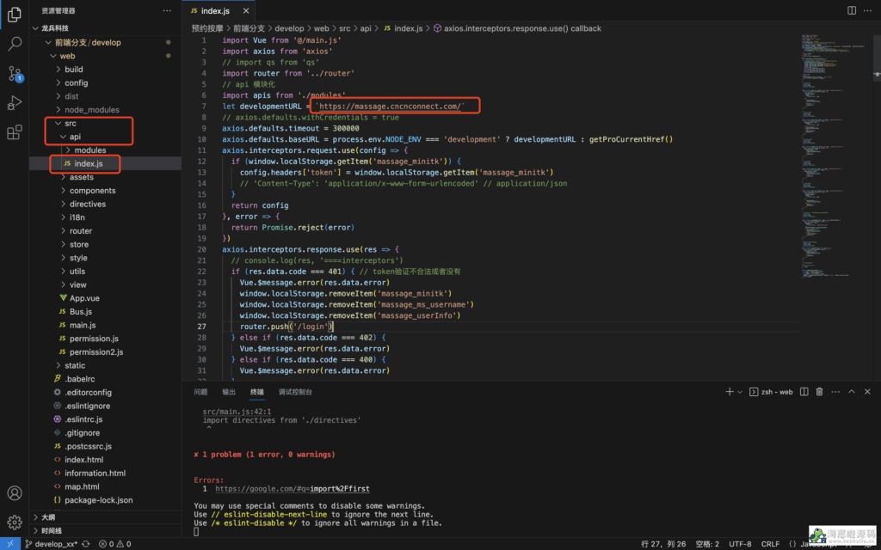
Task: Synchronize changes via status bar sync icon
Action: click(x=86, y=544)
